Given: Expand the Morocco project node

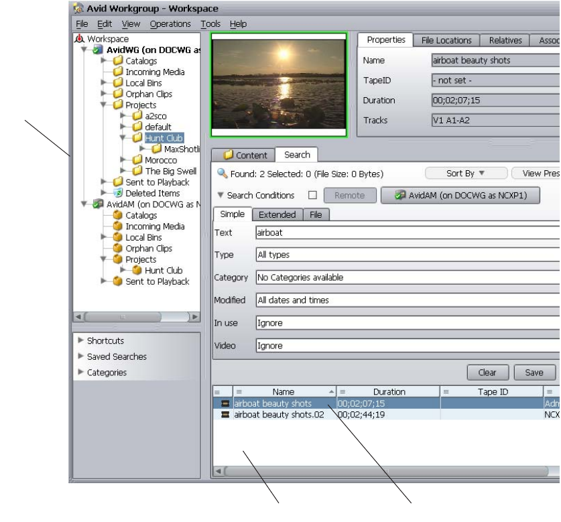Looking at the screenshot, I should click(x=123, y=159).
